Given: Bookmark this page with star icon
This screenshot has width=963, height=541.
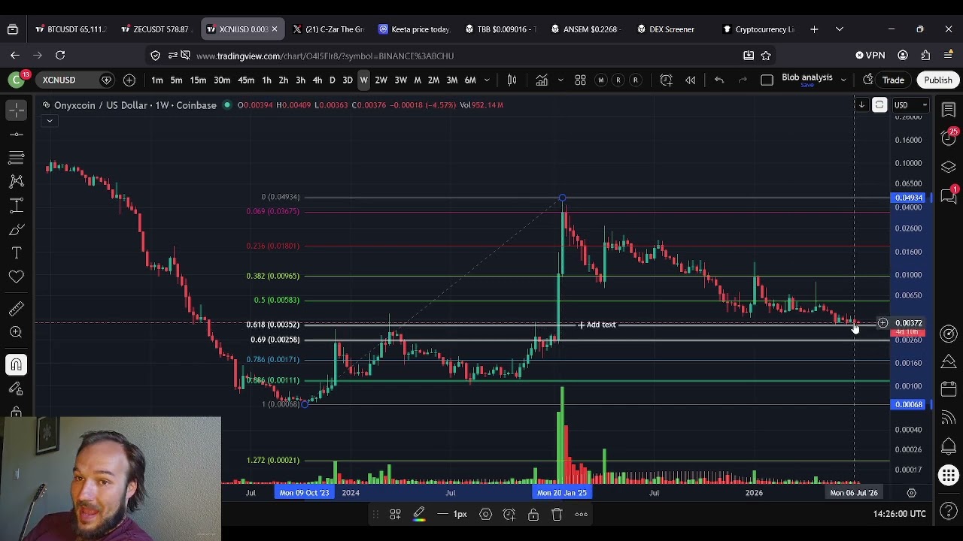Looking at the screenshot, I should point(766,56).
